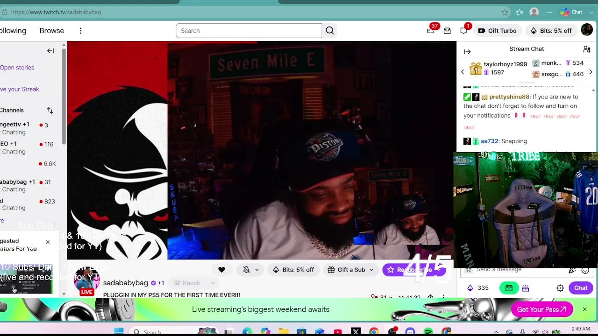This screenshot has width=598, height=336.
Task: Click prettyshine88 username in chat
Action: (509, 97)
